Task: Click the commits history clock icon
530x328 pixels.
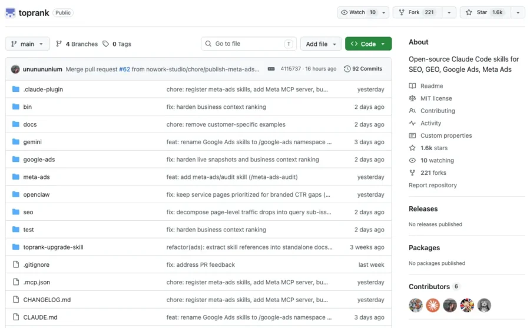Action: [347, 69]
